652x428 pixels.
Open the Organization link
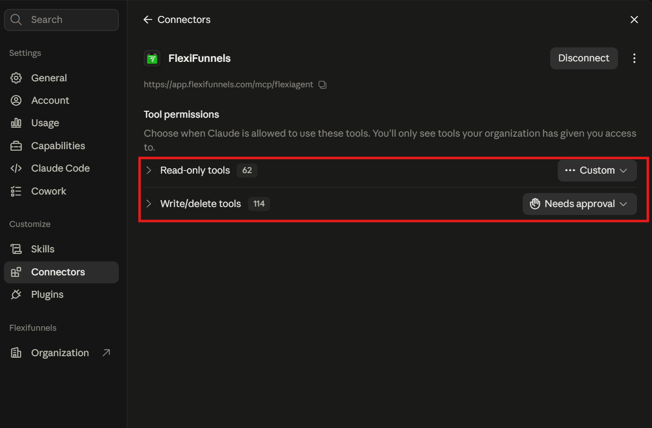(x=61, y=353)
